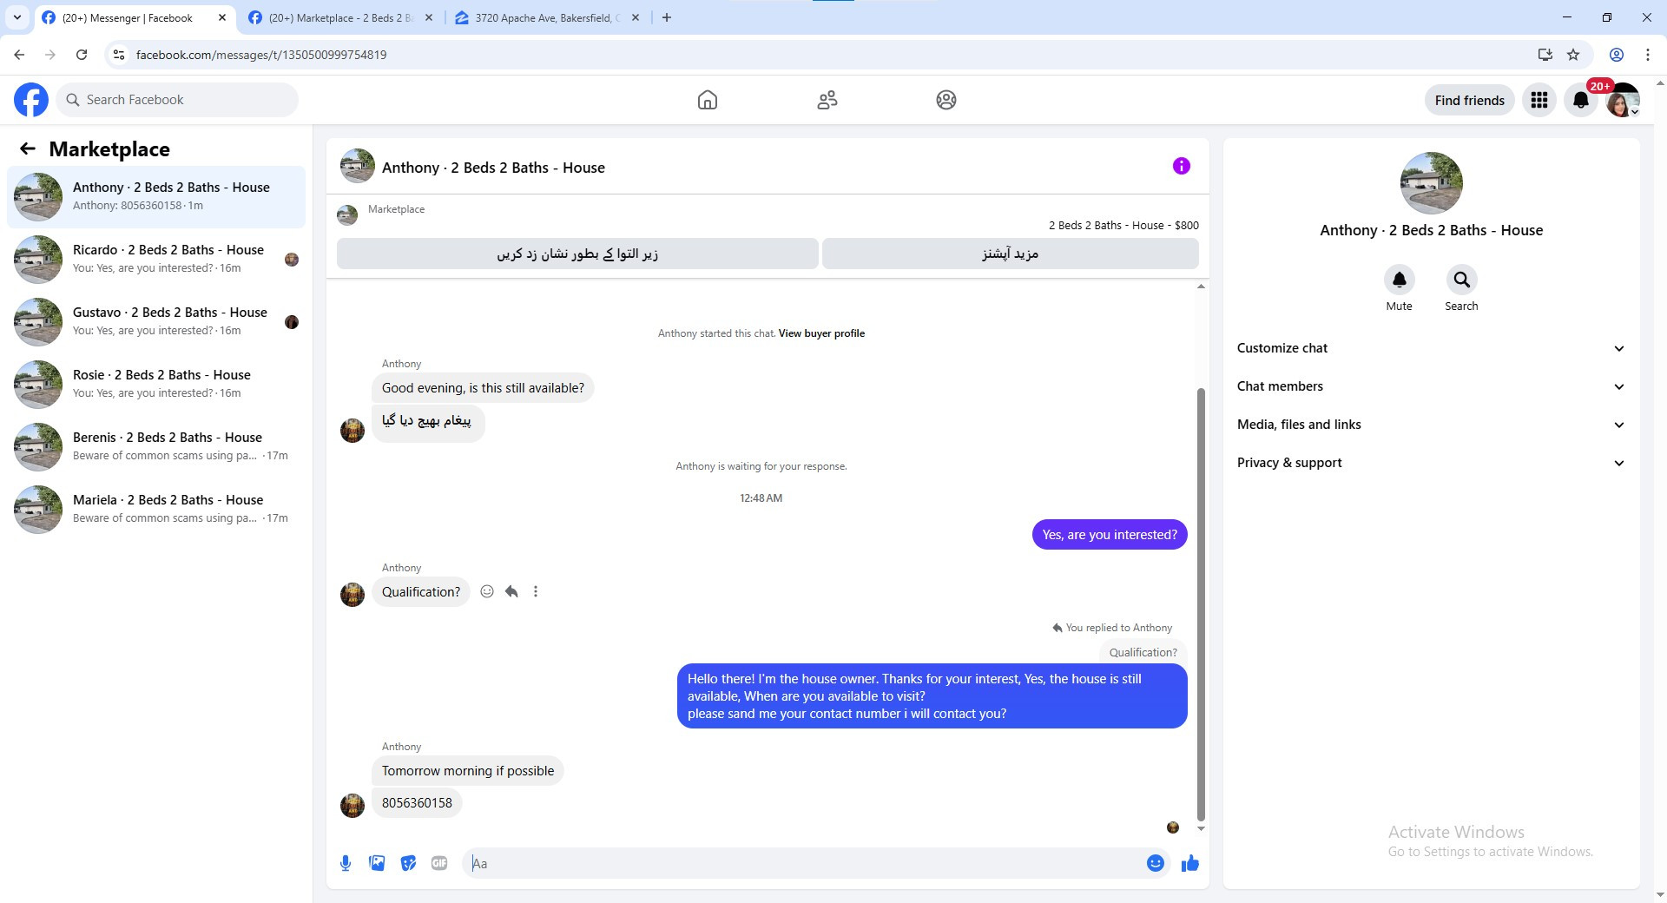Click the Urdu mark as pending button
This screenshot has height=903, width=1667.
[x=577, y=254]
